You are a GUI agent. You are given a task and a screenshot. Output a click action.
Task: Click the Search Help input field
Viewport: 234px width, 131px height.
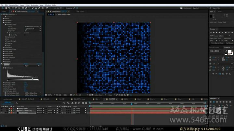pos(222,8)
